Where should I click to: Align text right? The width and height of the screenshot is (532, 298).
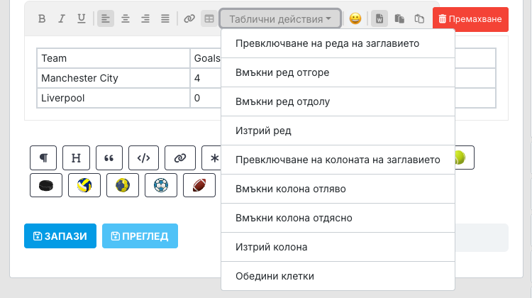[145, 18]
